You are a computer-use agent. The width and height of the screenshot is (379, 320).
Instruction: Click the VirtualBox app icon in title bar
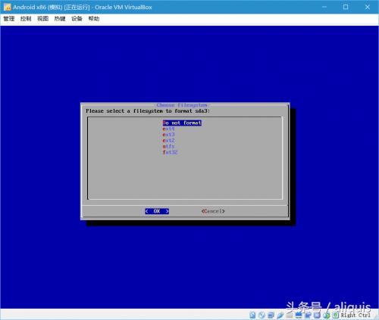click(x=8, y=7)
